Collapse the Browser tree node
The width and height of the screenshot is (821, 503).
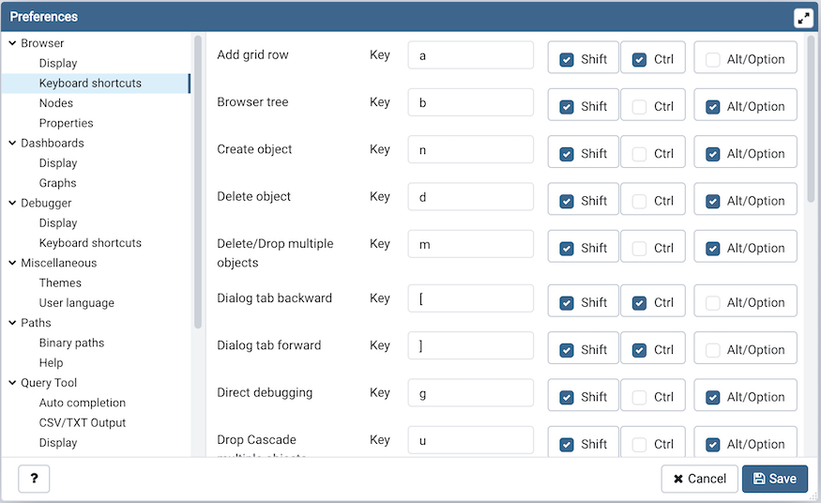[12, 43]
